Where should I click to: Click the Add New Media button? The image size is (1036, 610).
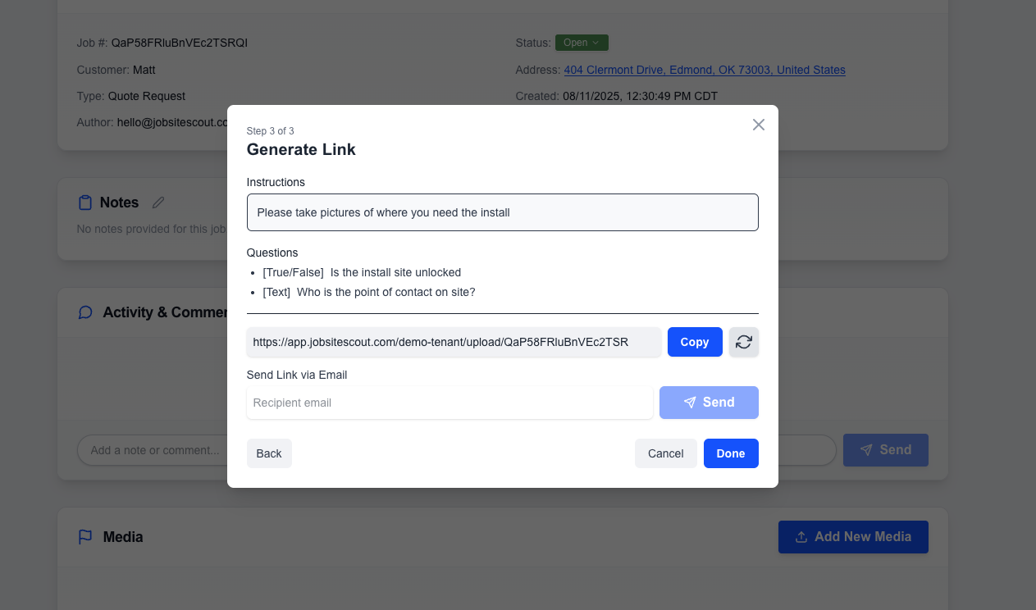click(x=853, y=536)
